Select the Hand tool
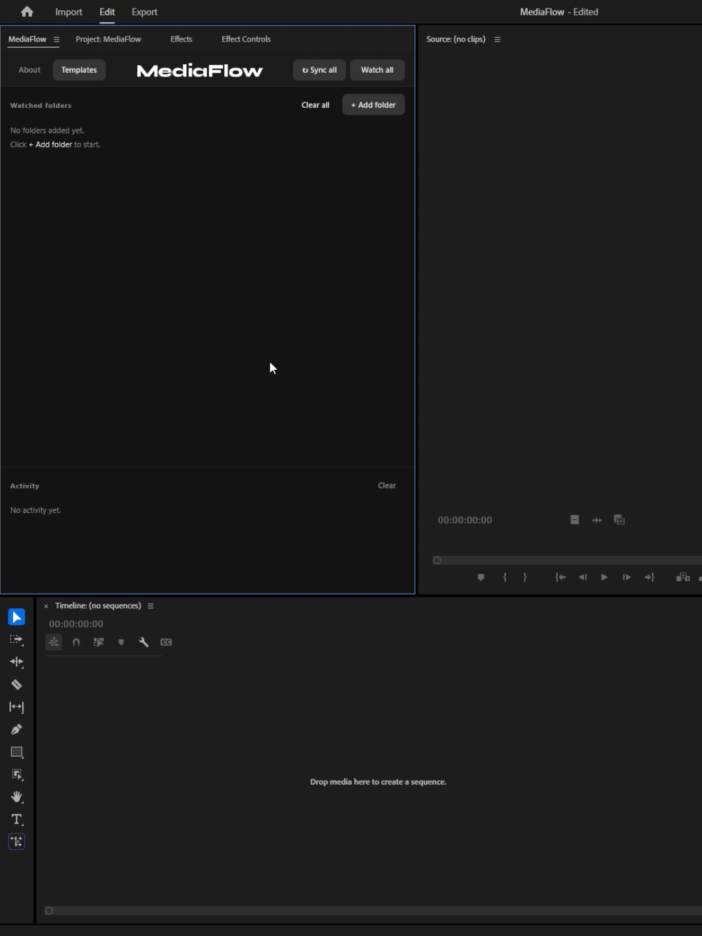The image size is (702, 936). [16, 797]
